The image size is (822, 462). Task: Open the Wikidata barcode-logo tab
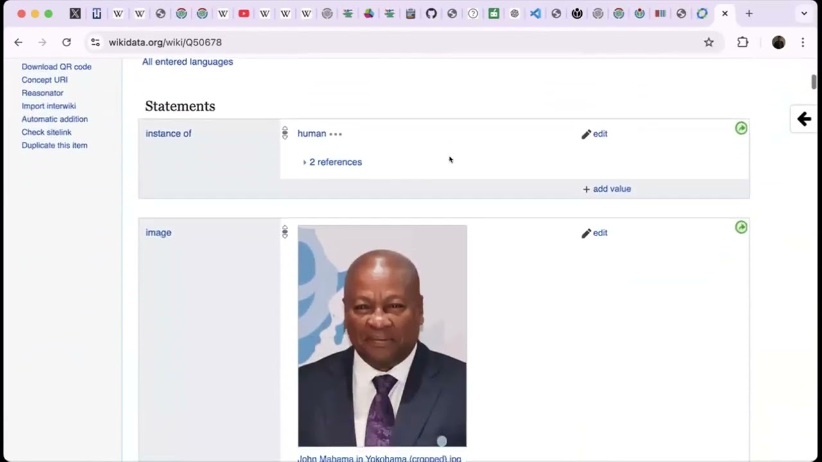[660, 13]
